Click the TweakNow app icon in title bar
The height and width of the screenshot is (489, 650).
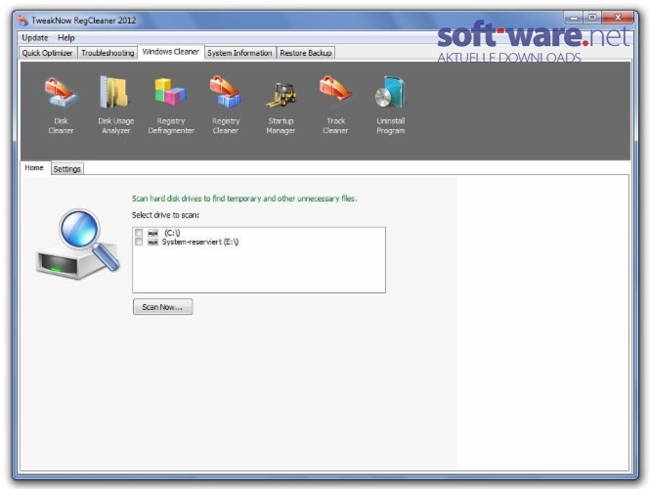[22, 20]
